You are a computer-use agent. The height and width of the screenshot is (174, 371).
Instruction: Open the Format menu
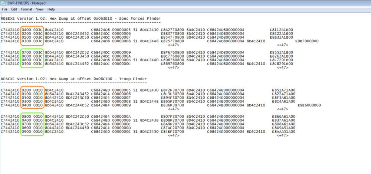tap(26, 9)
